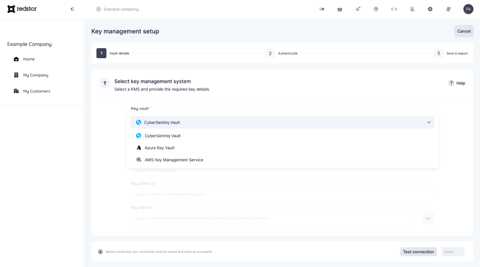Viewport: 480px width, 267px height.
Task: Open the shopping basket icon
Action: (x=339, y=9)
